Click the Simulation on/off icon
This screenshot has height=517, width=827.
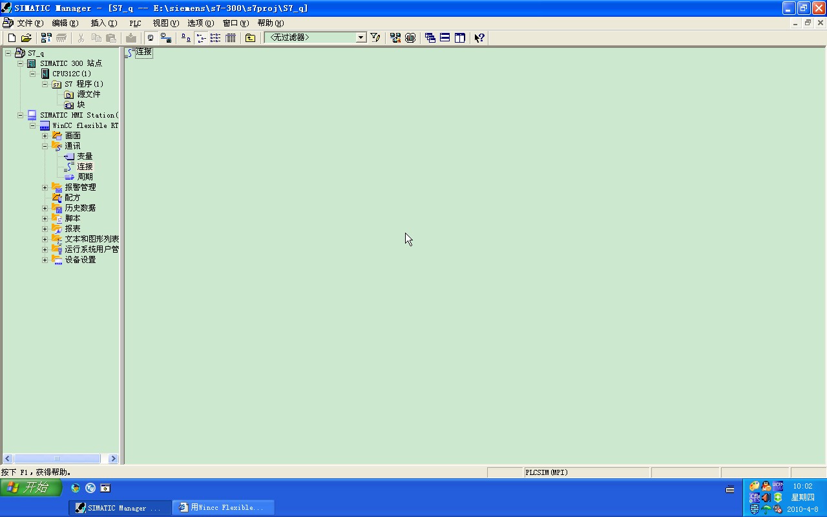pyautogui.click(x=410, y=38)
